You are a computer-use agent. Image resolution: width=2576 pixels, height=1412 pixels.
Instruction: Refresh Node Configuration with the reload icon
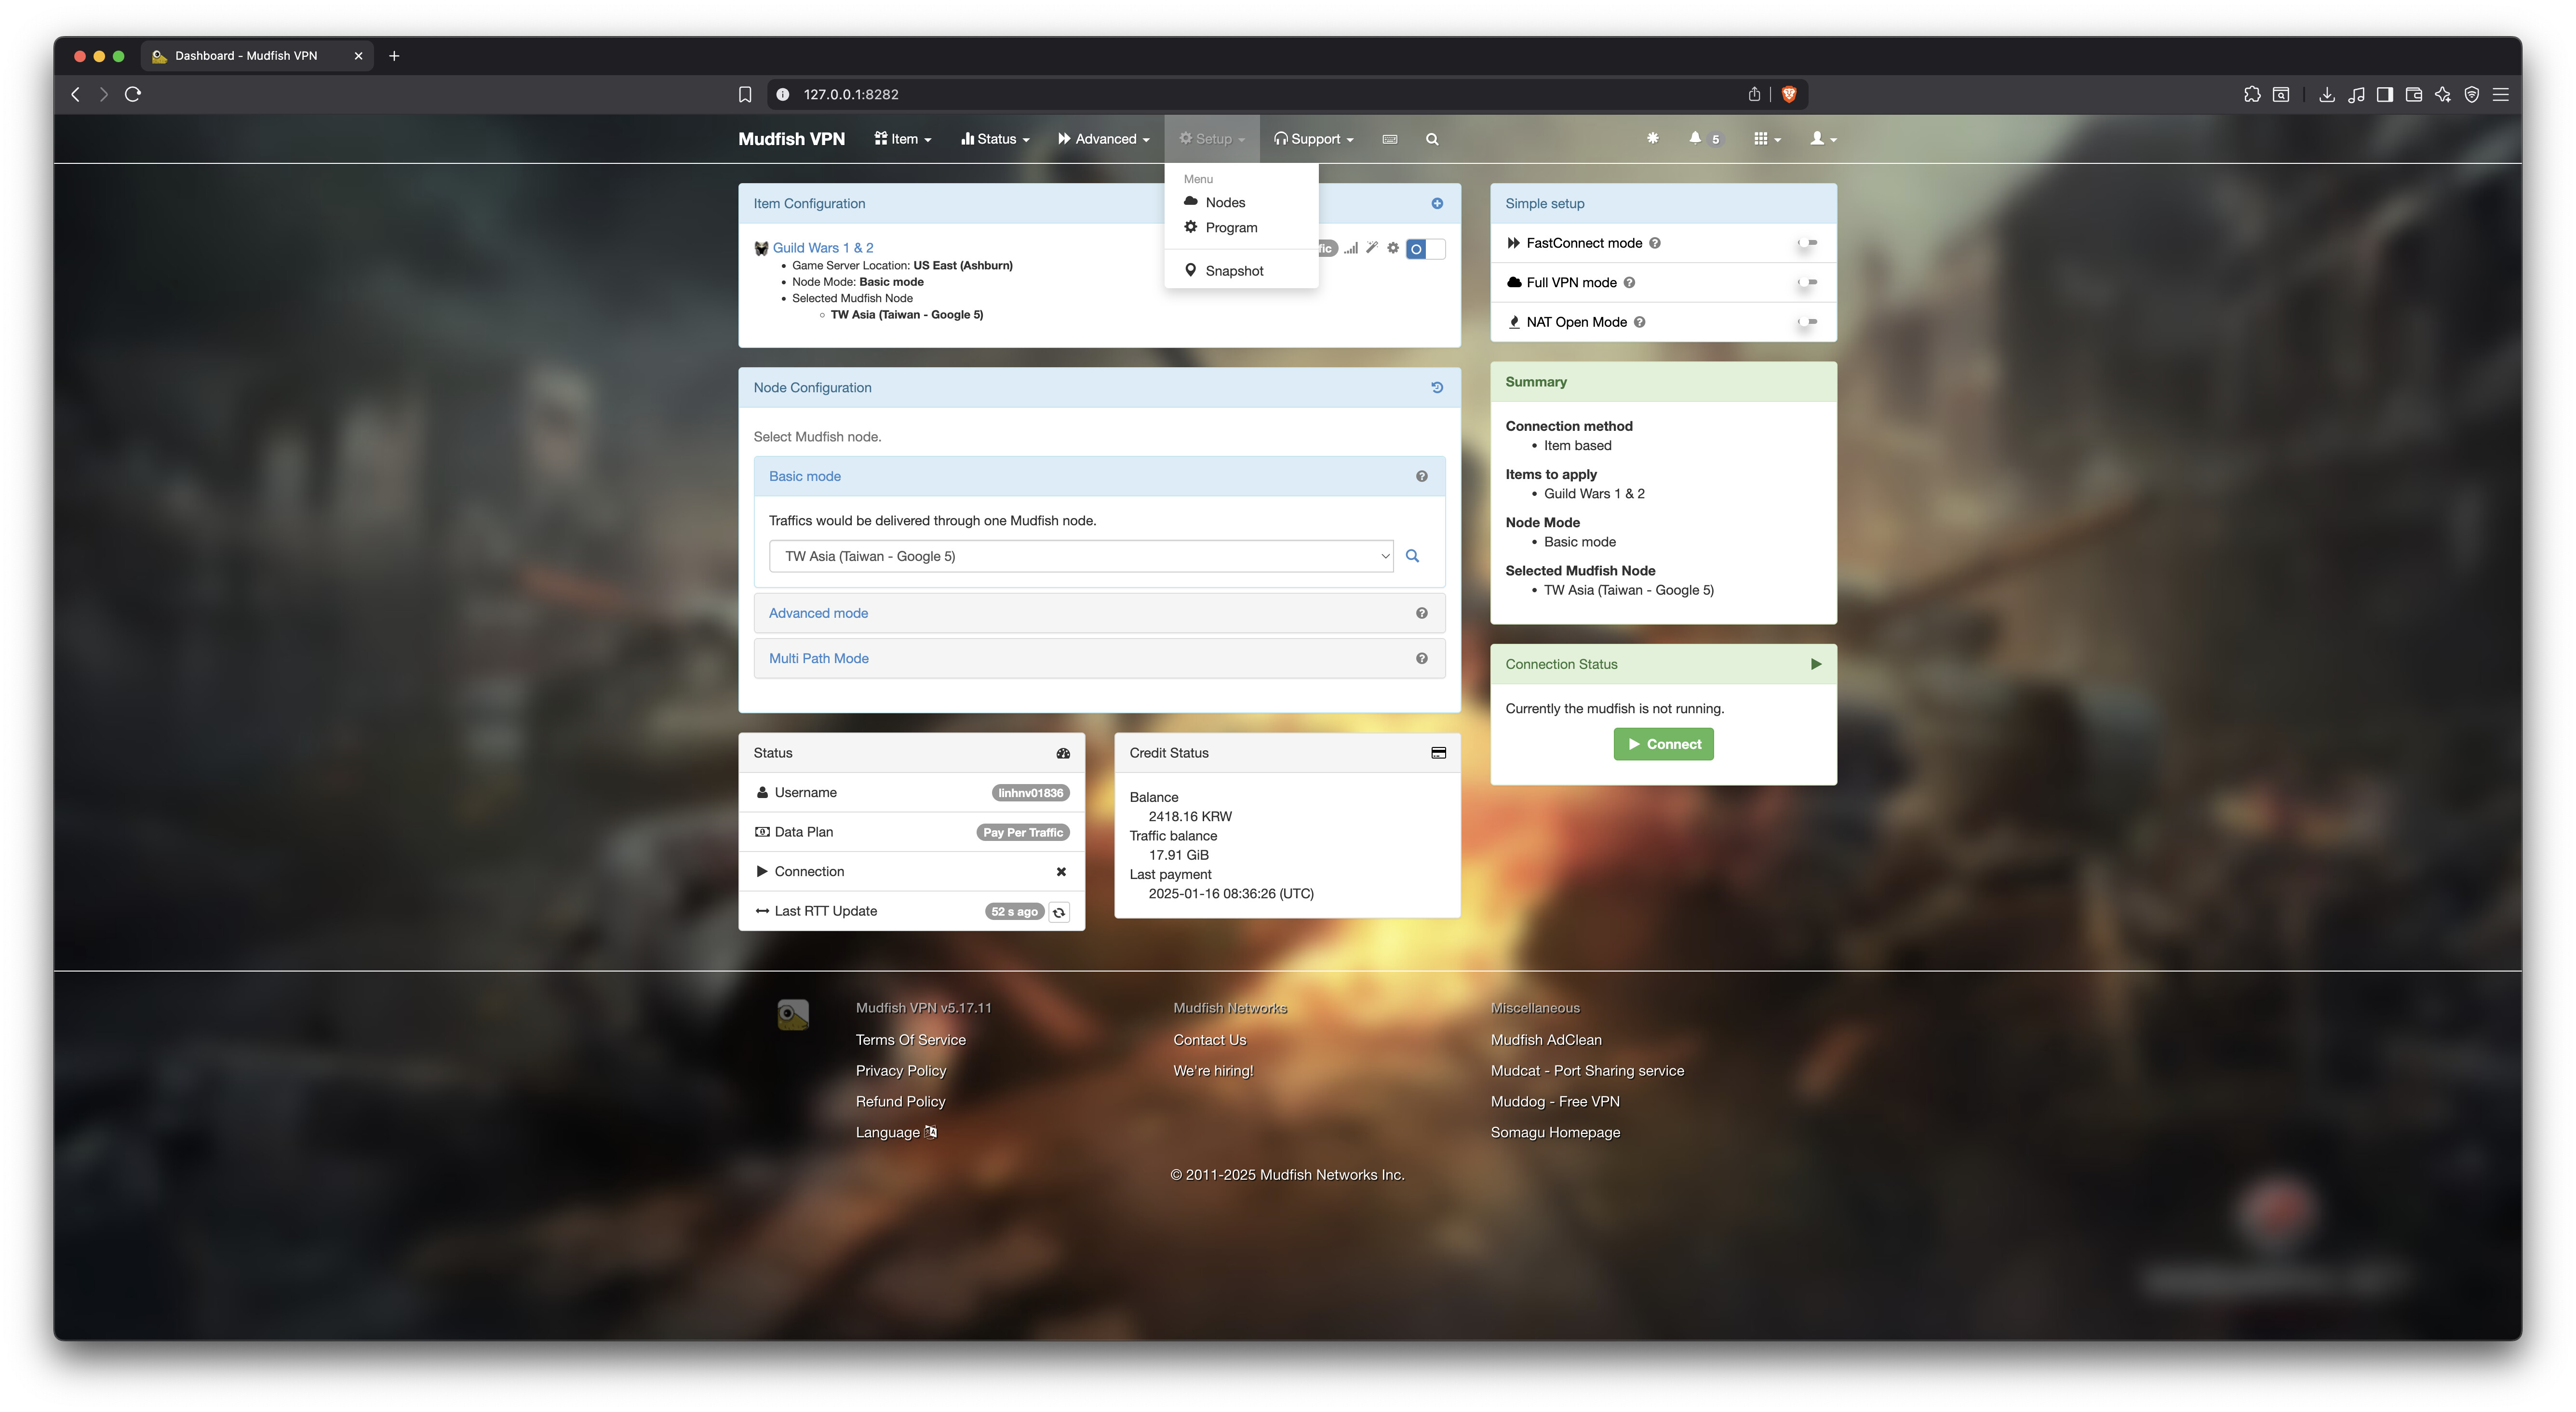pyautogui.click(x=1437, y=387)
